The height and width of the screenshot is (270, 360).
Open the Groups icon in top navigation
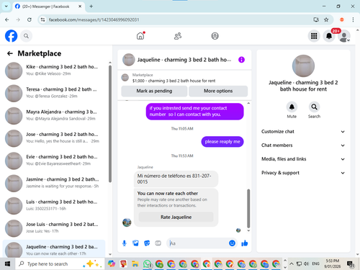215,36
